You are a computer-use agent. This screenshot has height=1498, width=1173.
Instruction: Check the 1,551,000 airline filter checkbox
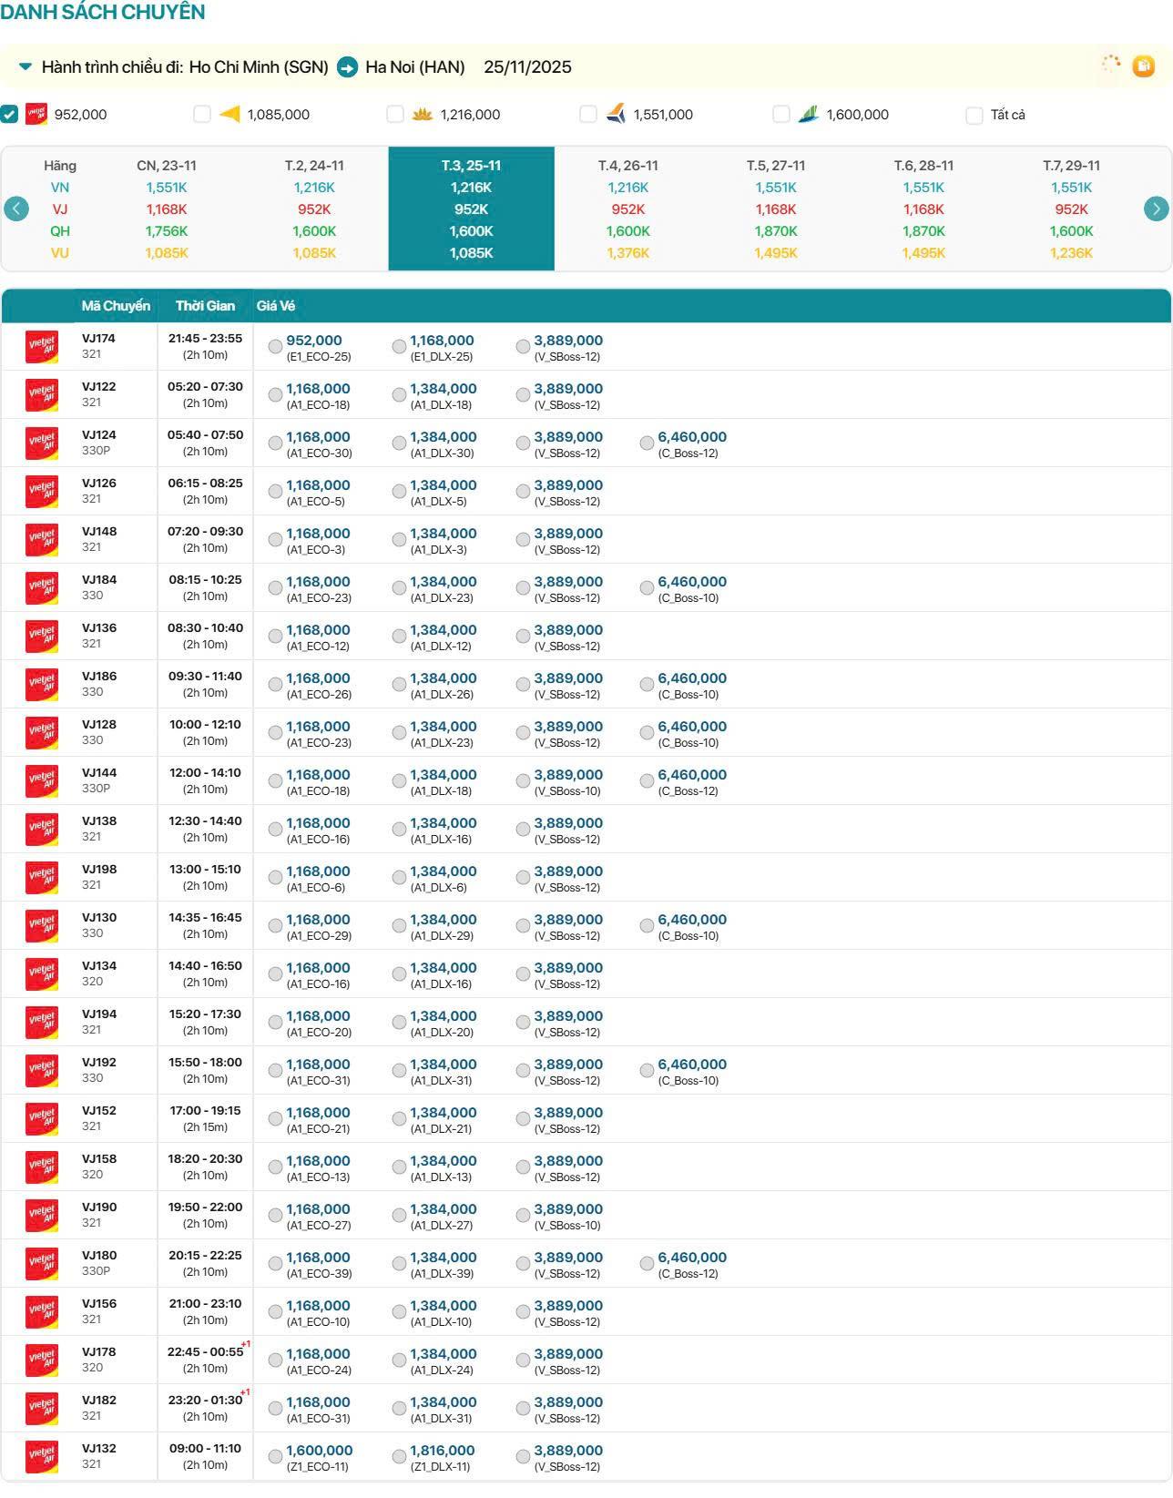(588, 114)
